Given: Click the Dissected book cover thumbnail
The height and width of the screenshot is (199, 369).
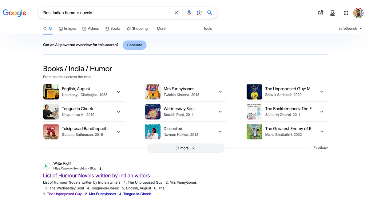Looking at the screenshot, I should [x=153, y=132].
